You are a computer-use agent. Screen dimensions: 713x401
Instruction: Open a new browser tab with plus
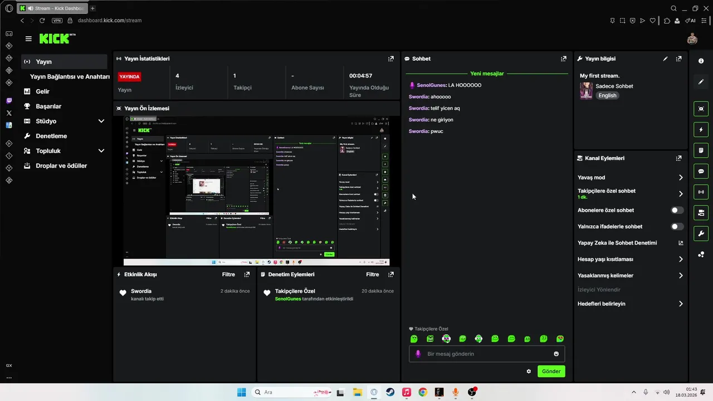[x=92, y=8]
